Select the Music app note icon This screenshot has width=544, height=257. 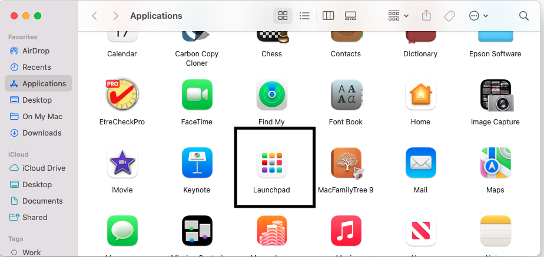346,231
